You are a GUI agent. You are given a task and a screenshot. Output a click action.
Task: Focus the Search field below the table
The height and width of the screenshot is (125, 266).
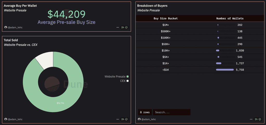pos(172,112)
